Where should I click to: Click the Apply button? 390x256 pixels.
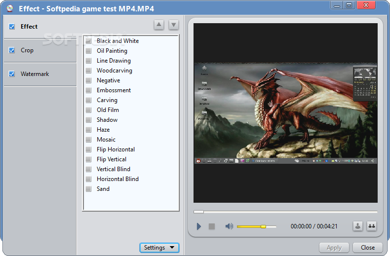[334, 248]
